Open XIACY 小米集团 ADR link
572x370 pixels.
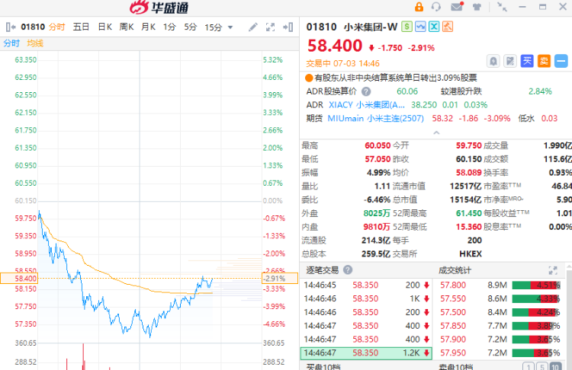(367, 105)
